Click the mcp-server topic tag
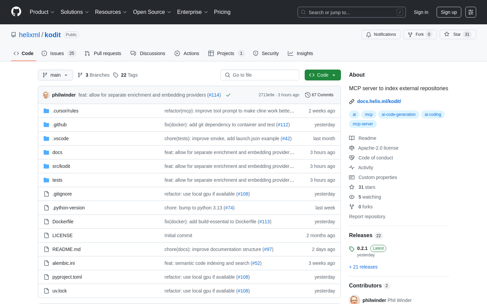 tap(363, 124)
